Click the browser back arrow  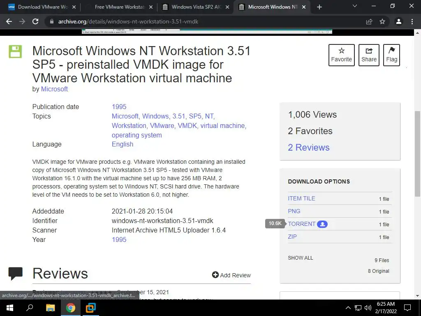pos(9,21)
